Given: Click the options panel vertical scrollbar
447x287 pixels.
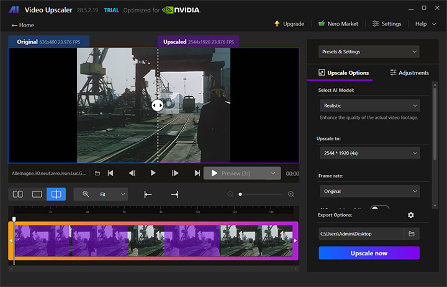Looking at the screenshot, I should point(435,124).
